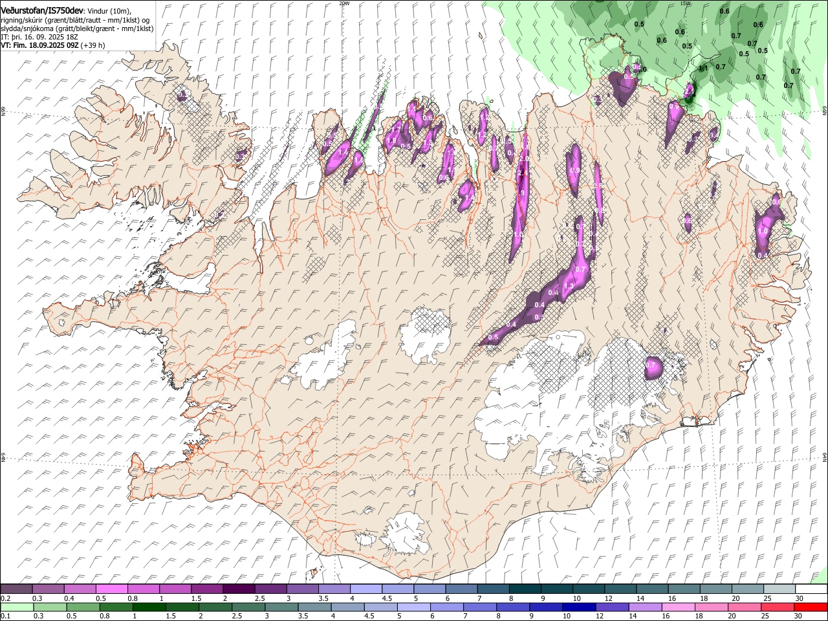
Task: Select the 'slydda/snjókoma' description line
Action: (78, 28)
